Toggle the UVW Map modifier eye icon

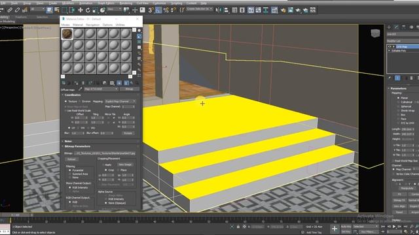click(x=390, y=46)
